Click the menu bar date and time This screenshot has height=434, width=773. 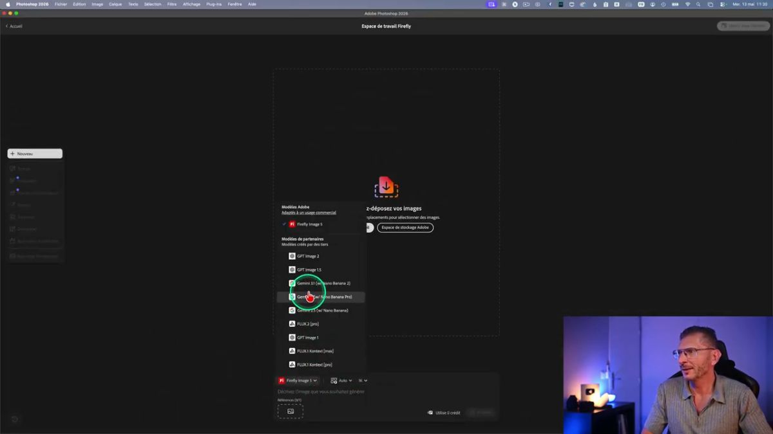click(x=750, y=4)
